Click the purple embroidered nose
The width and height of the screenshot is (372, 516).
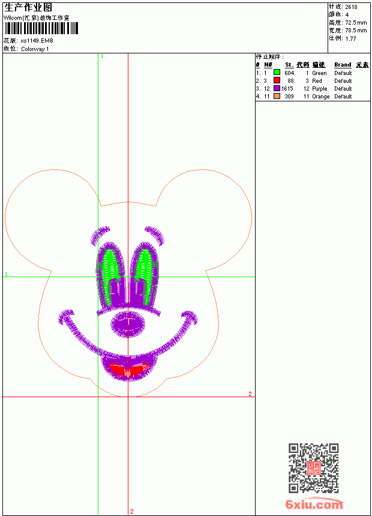tap(128, 324)
